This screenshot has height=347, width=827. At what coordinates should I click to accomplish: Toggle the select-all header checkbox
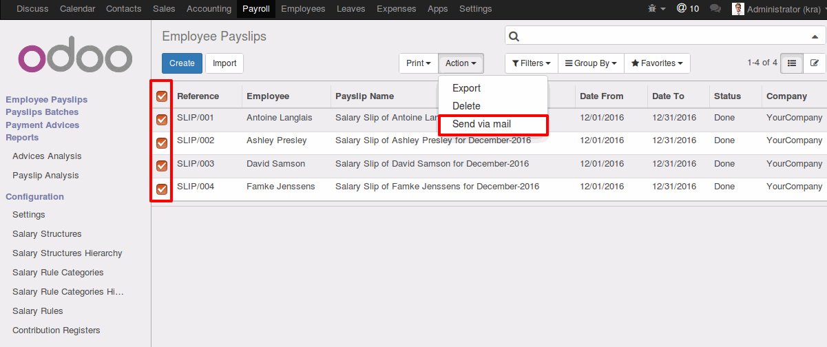[162, 96]
